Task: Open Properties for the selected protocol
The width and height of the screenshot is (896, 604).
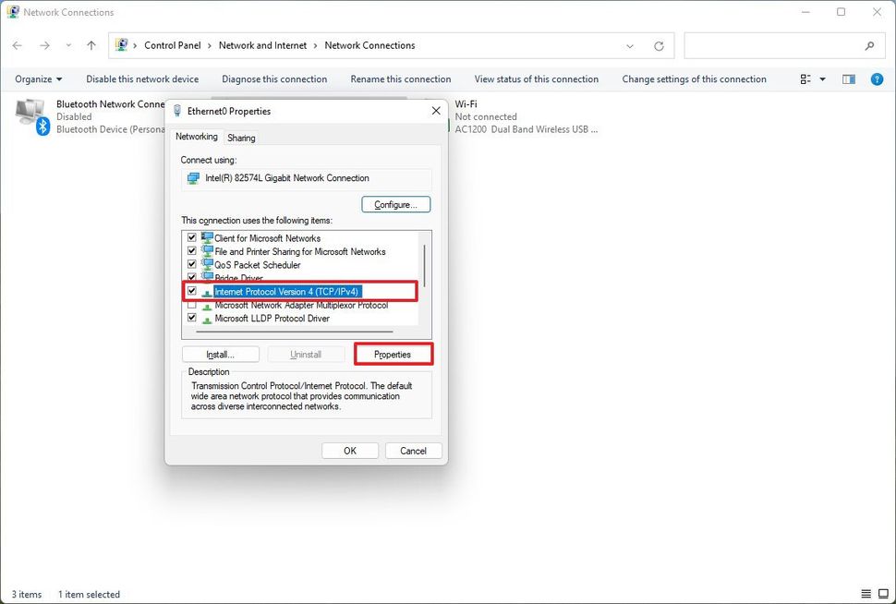Action: click(x=394, y=354)
